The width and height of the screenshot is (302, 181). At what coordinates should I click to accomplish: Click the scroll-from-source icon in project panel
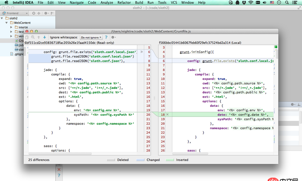click(33, 13)
